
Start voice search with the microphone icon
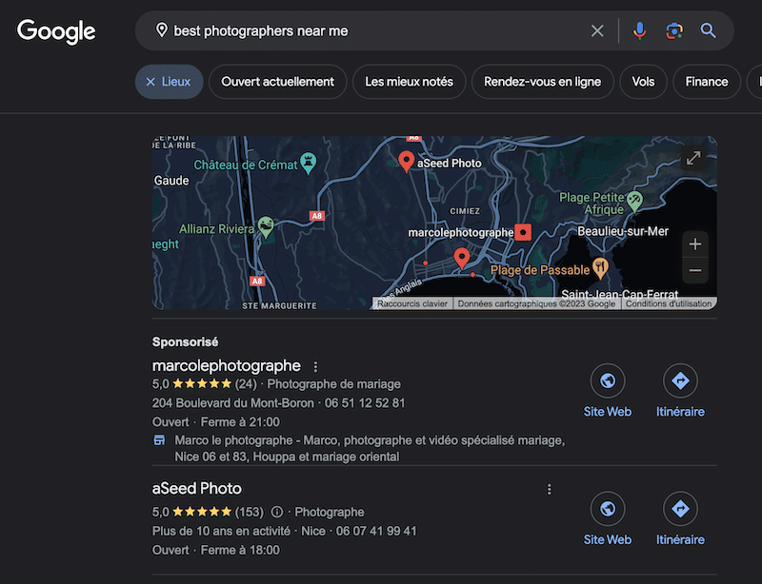639,30
